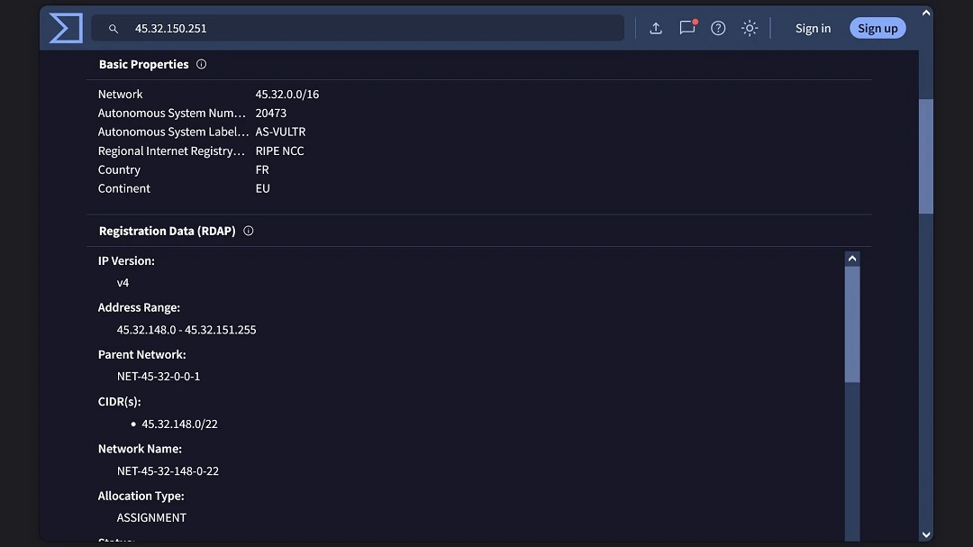
Task: Toggle the light theme sun icon
Action: click(750, 28)
